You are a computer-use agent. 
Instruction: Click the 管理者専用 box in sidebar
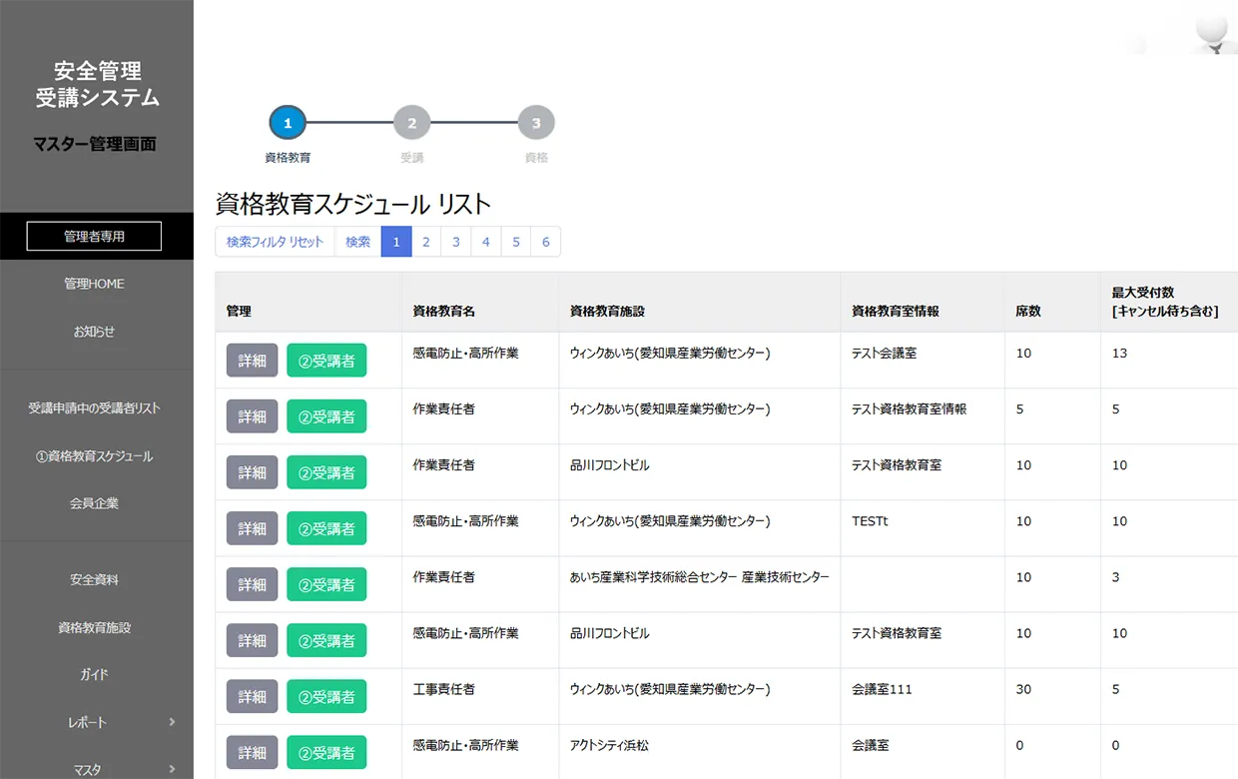pos(94,237)
